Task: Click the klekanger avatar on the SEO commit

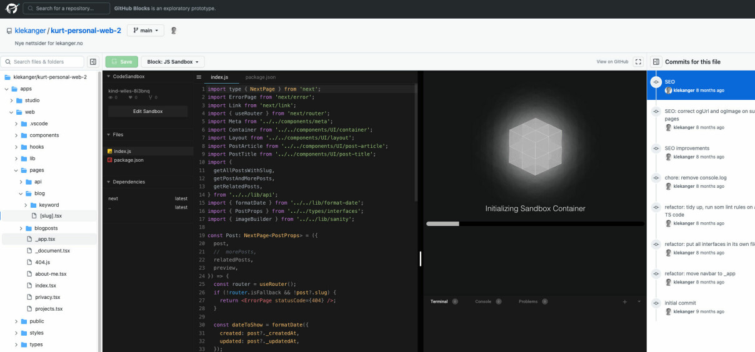Action: tap(668, 90)
